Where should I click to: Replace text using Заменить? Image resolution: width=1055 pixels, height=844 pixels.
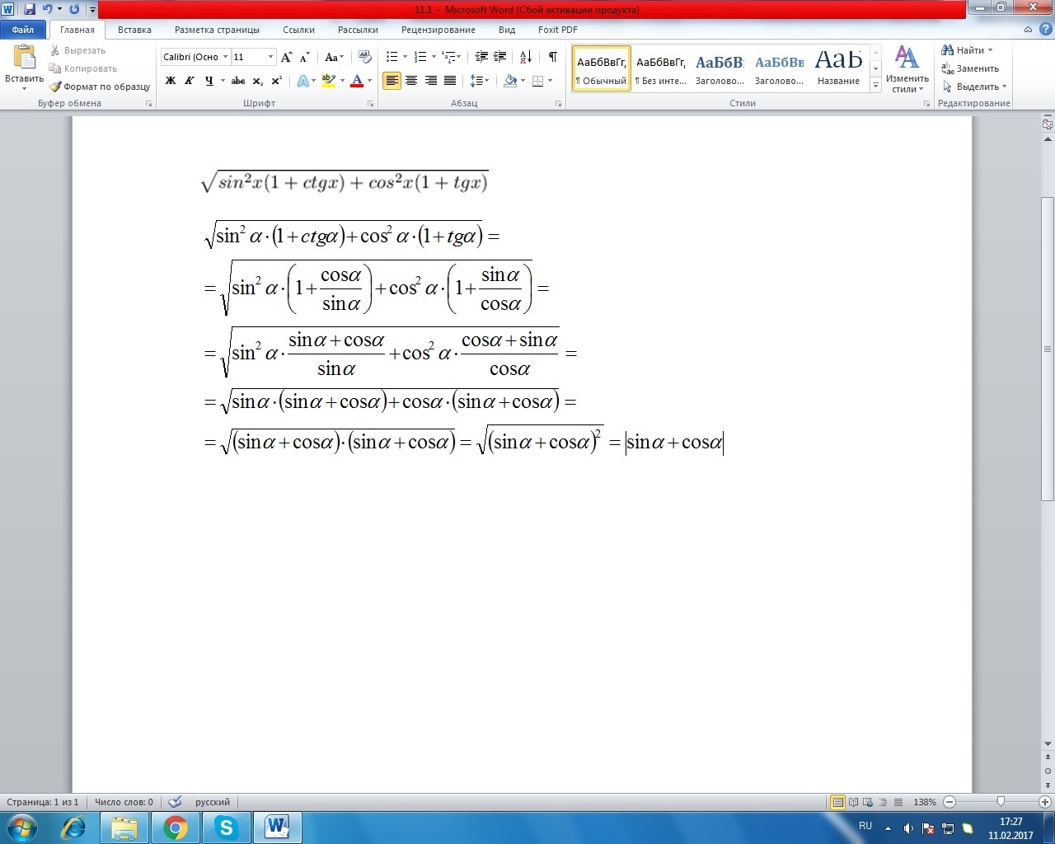point(970,68)
